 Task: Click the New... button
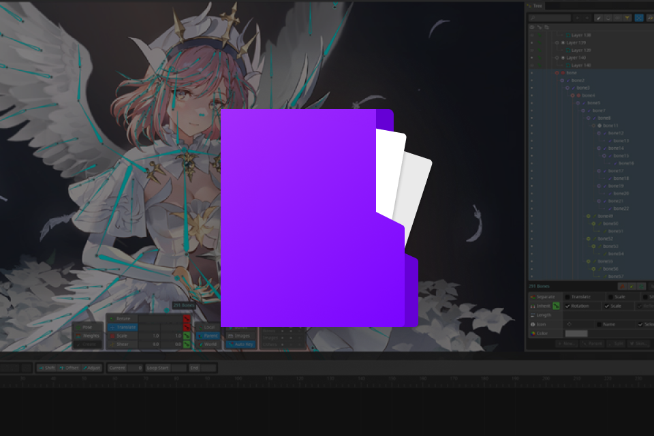[x=566, y=343]
